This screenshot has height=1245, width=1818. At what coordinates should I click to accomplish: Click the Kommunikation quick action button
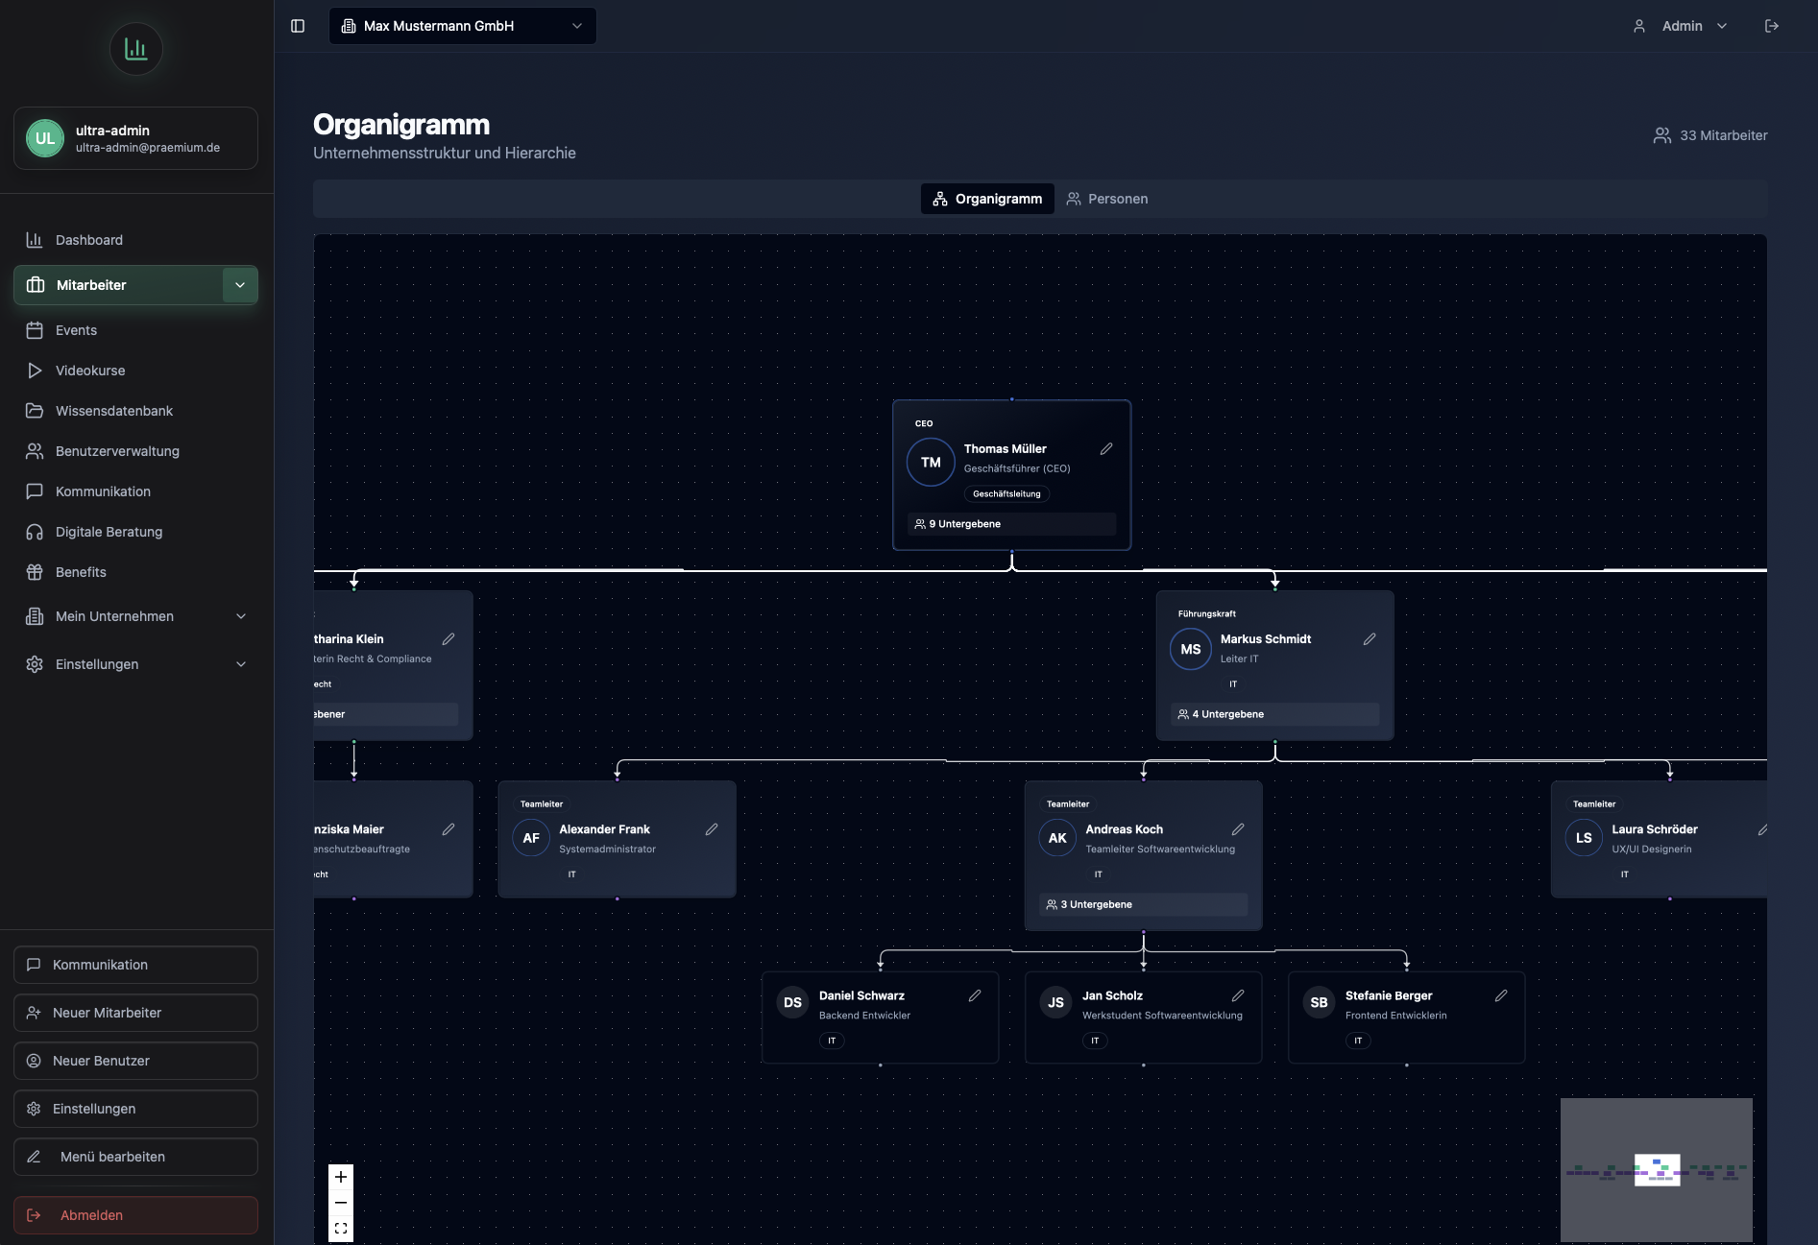point(135,965)
